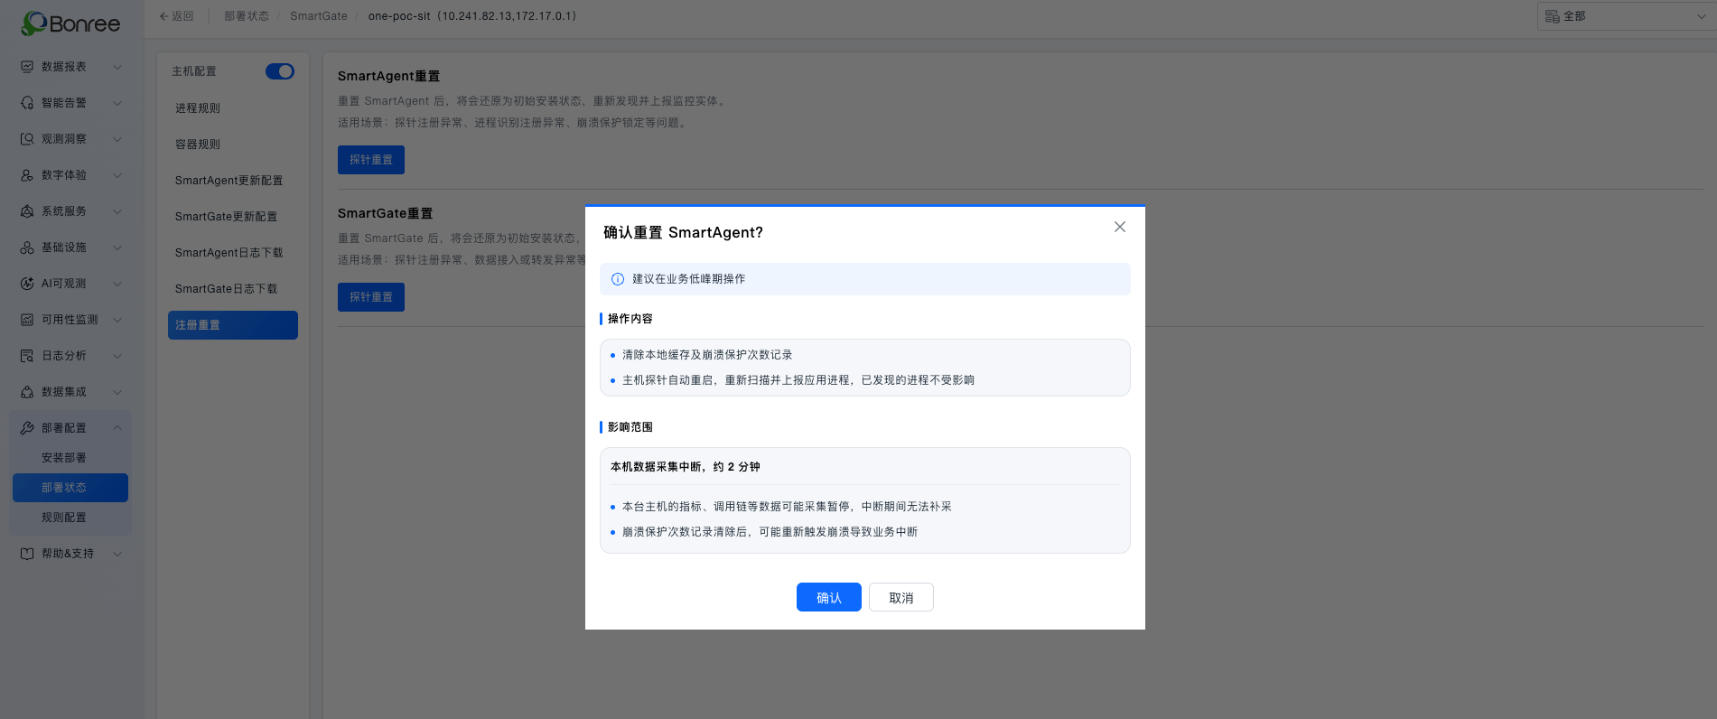Go back using the 返回 link
This screenshot has height=719, width=1717.
click(x=177, y=16)
